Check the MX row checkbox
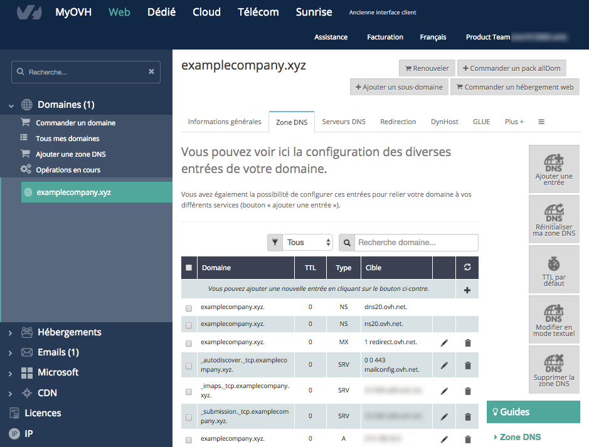This screenshot has width=589, height=447. coord(189,344)
